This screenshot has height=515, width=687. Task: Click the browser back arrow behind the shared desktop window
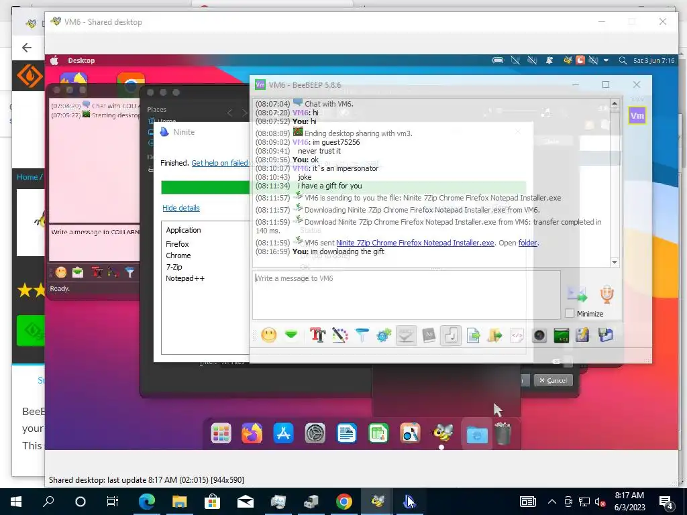pos(27,48)
